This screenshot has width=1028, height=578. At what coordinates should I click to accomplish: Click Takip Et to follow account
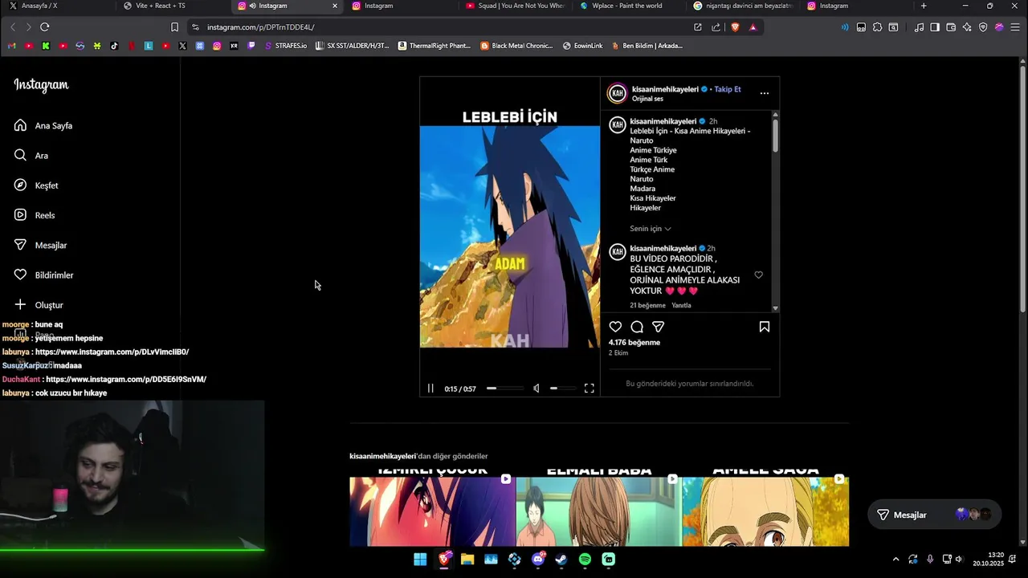pos(728,89)
